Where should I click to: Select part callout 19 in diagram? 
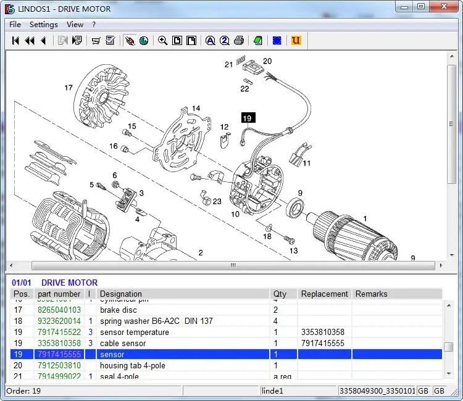(248, 118)
